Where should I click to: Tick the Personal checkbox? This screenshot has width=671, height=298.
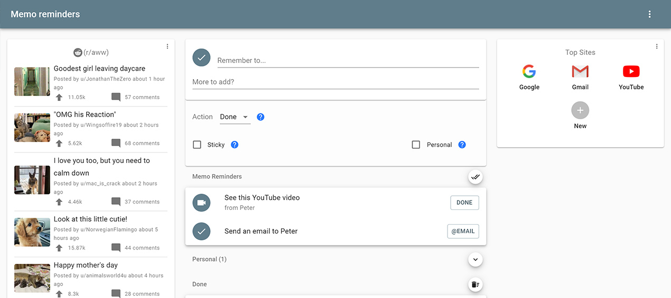click(416, 145)
